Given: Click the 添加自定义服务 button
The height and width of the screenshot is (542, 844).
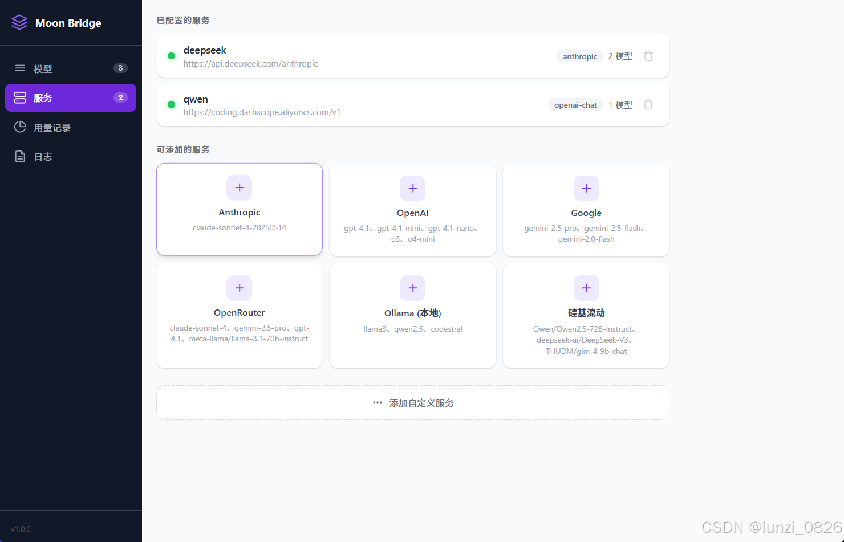Looking at the screenshot, I should click(413, 402).
